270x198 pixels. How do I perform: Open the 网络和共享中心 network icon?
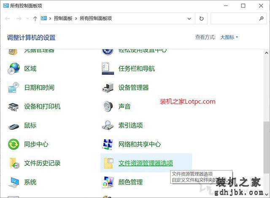pyautogui.click(x=108, y=144)
